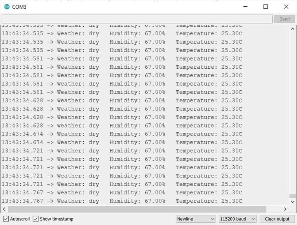
Task: Click the Arduino logo icon in title bar
Action: pyautogui.click(x=7, y=7)
